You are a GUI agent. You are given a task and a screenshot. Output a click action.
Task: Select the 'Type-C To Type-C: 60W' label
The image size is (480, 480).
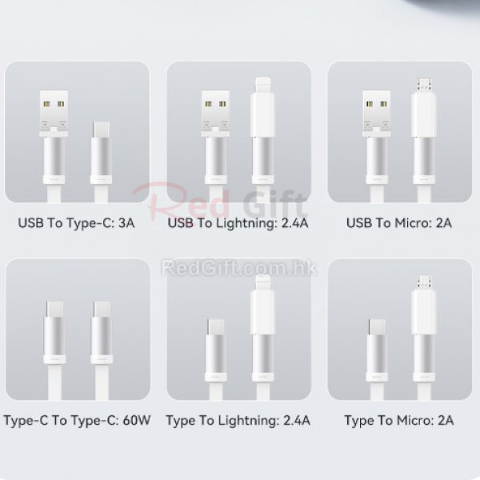[x=77, y=421]
